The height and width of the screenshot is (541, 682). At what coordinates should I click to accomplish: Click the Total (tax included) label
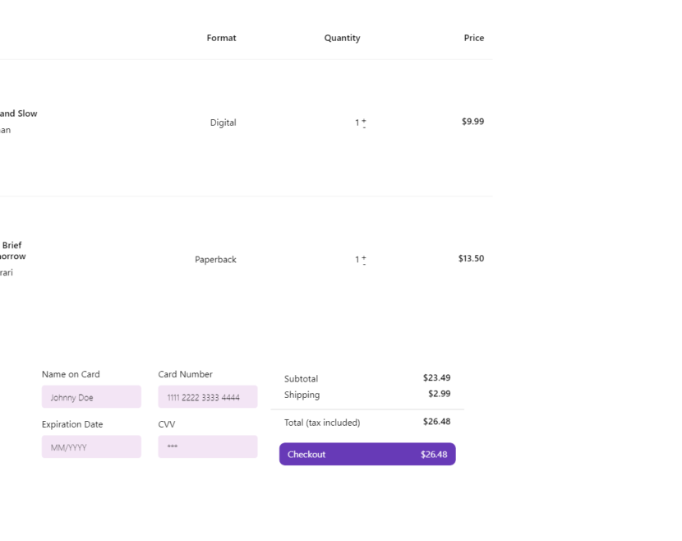(x=321, y=423)
